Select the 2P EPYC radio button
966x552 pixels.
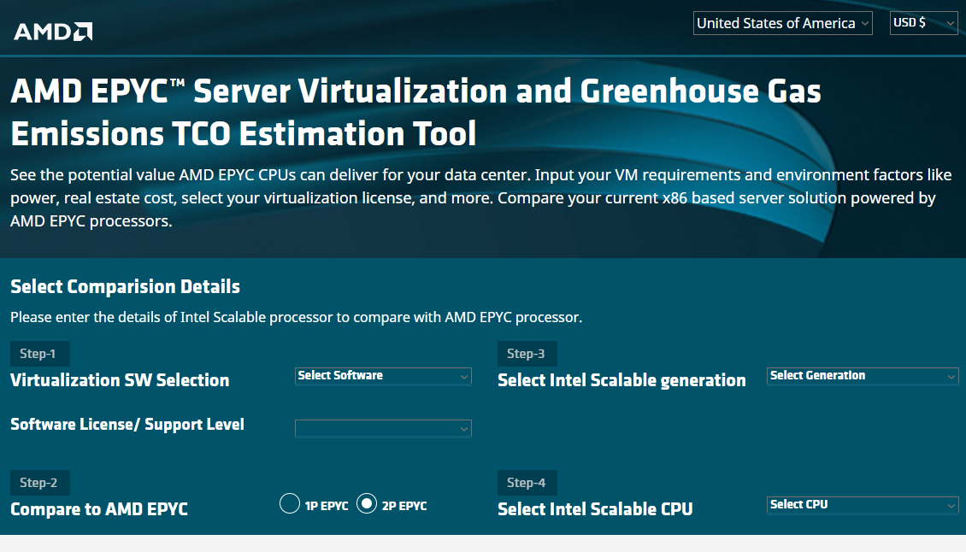367,504
